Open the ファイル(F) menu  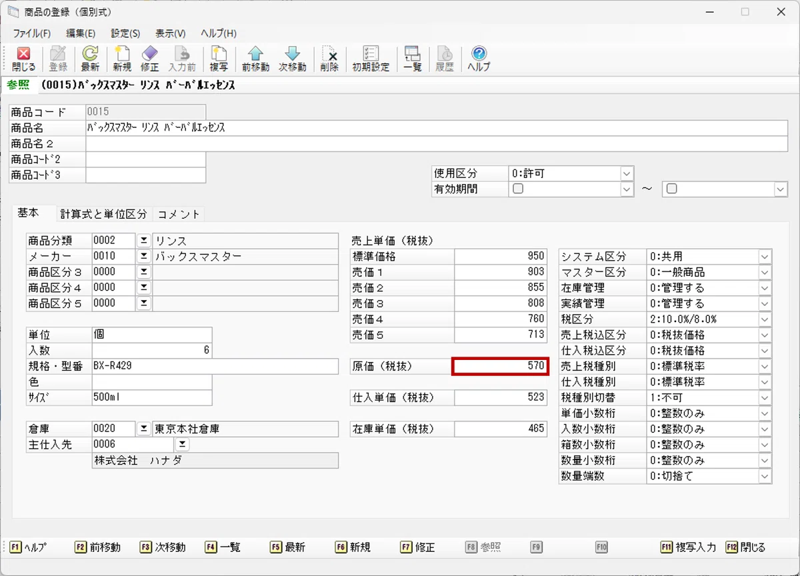tap(31, 33)
